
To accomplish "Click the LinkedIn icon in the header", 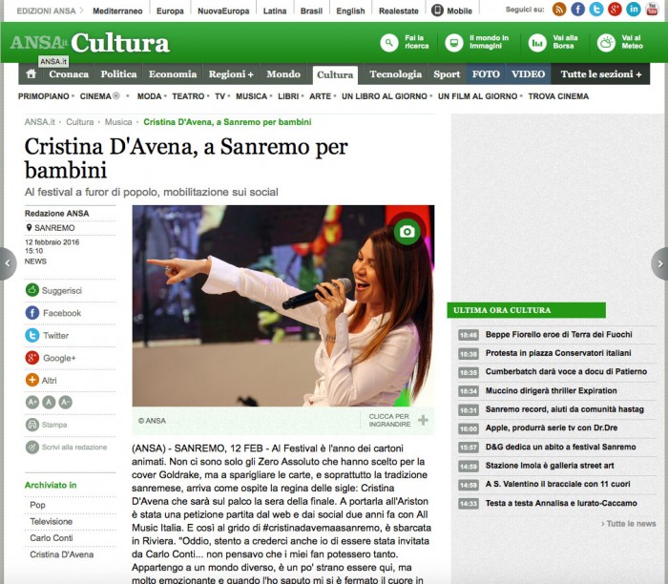I will click(x=634, y=10).
